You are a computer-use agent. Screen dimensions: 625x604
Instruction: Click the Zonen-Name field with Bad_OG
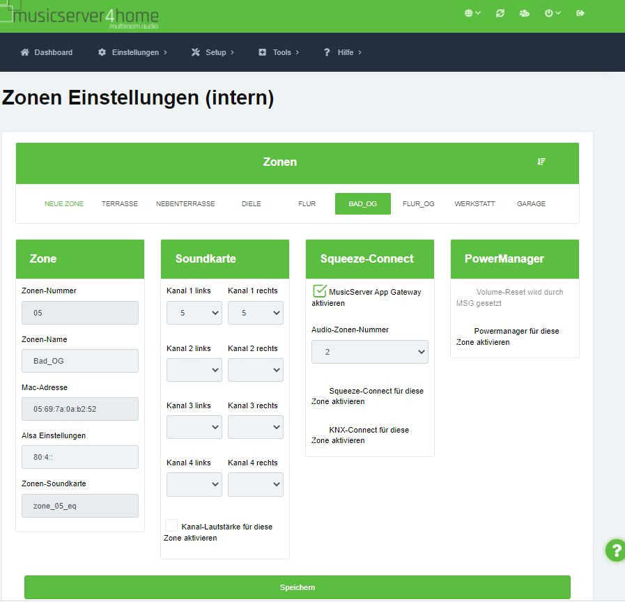80,361
